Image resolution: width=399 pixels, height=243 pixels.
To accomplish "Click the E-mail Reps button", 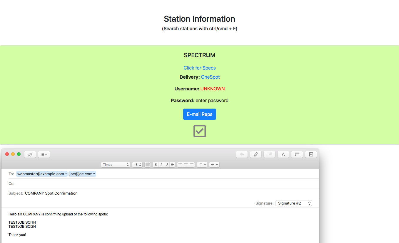I will click(x=200, y=114).
